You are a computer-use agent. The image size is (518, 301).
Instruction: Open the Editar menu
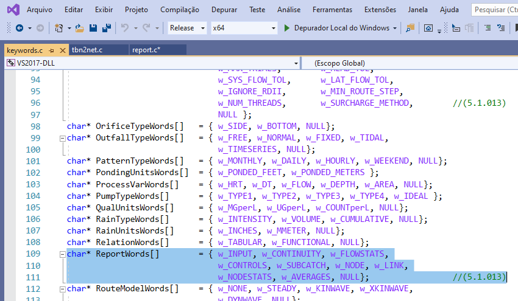(x=74, y=10)
